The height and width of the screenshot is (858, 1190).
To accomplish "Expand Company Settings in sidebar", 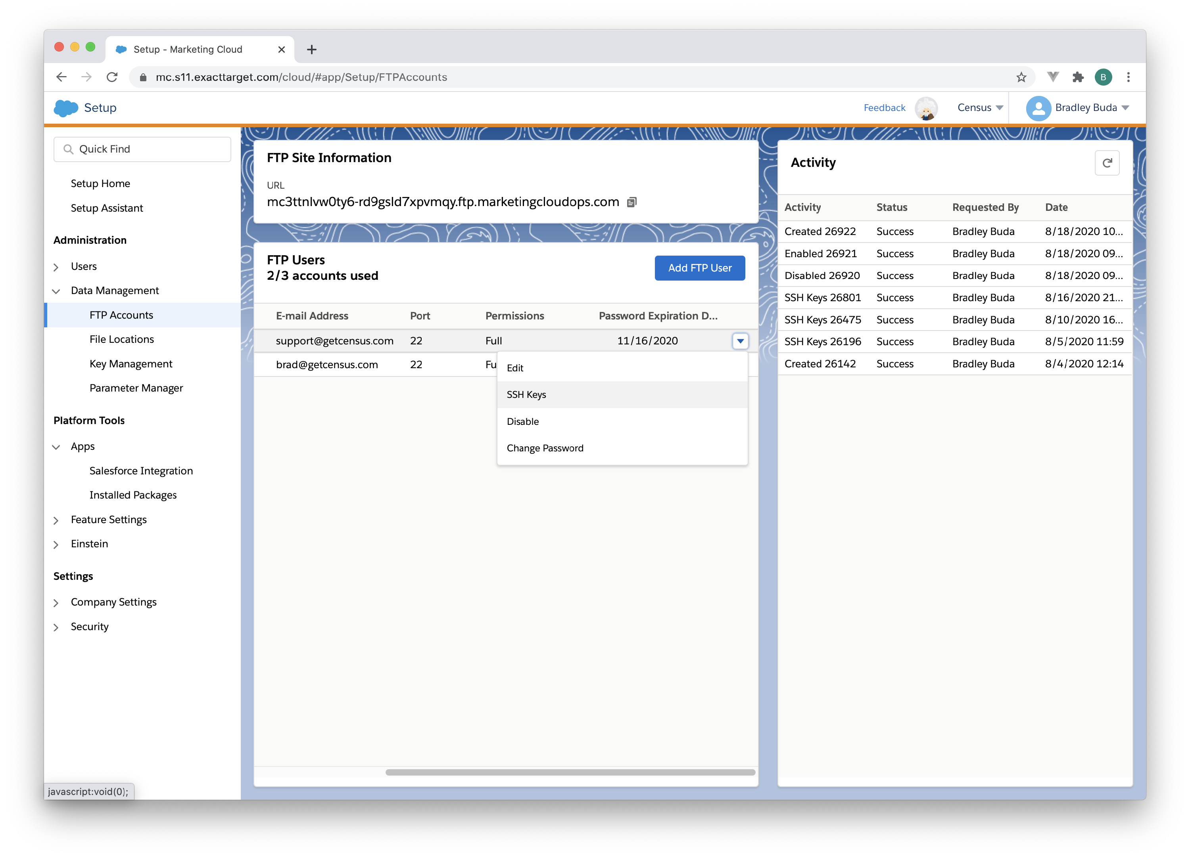I will 57,603.
